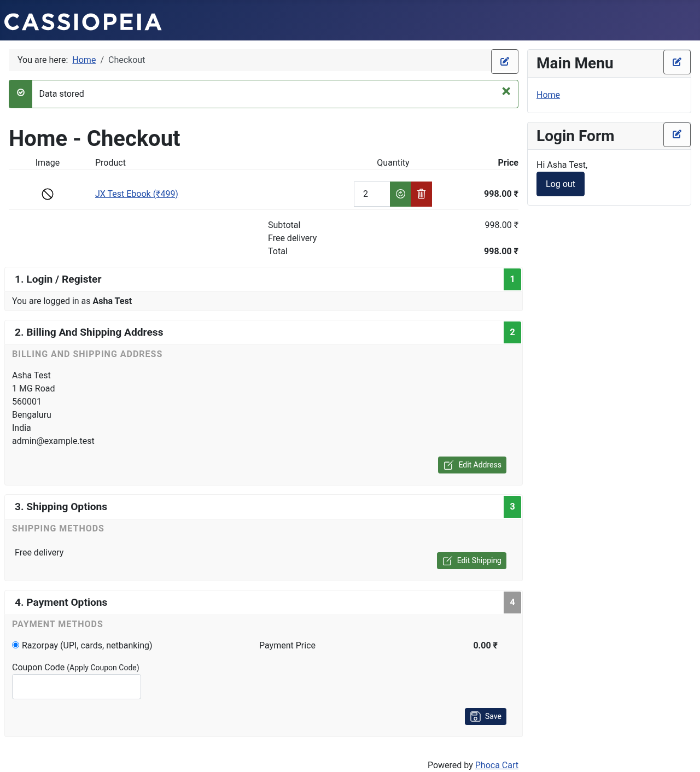Click the '1. Login / Register' heading
Image resolution: width=700 pixels, height=772 pixels.
[x=58, y=279]
